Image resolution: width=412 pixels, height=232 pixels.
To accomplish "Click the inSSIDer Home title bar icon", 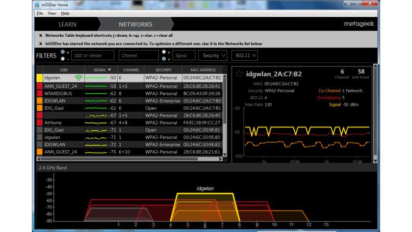I will [x=37, y=5].
